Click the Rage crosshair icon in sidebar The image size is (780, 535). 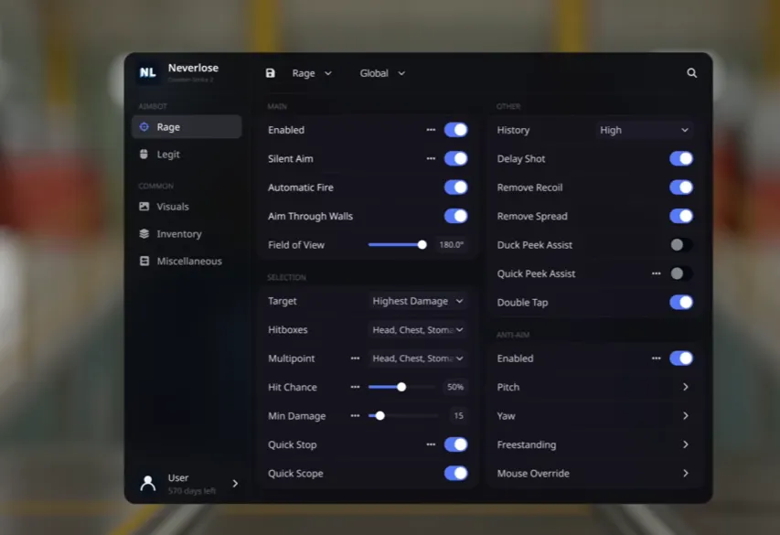pyautogui.click(x=144, y=127)
